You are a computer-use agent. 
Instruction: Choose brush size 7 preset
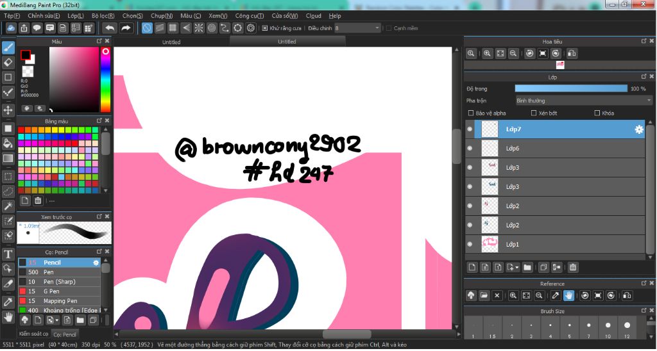(x=588, y=328)
